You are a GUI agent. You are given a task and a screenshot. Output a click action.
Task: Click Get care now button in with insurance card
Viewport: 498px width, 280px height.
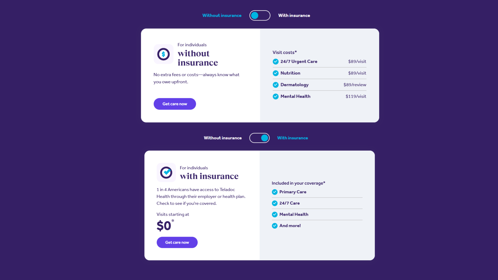click(177, 242)
